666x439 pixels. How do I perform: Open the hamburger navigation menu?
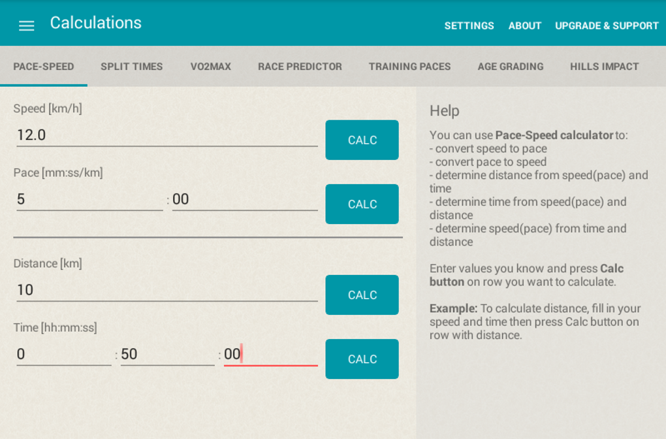[26, 25]
